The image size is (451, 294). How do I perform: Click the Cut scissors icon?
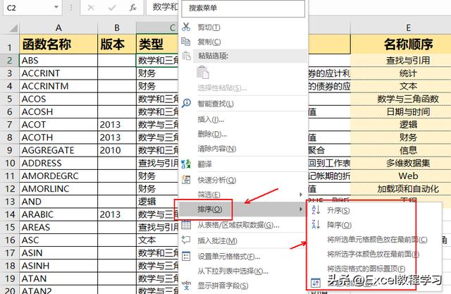186,27
